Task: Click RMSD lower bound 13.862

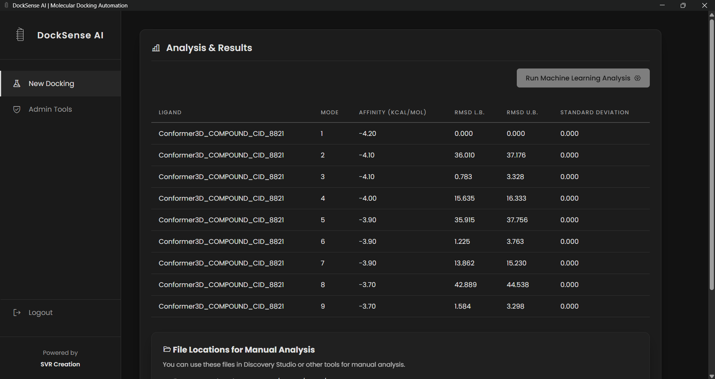Action: click(x=465, y=263)
